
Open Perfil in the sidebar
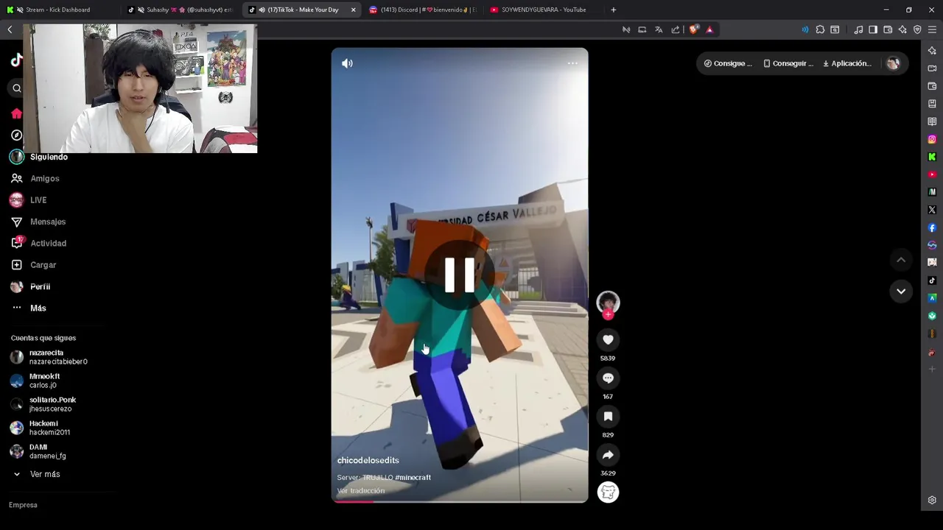[40, 286]
